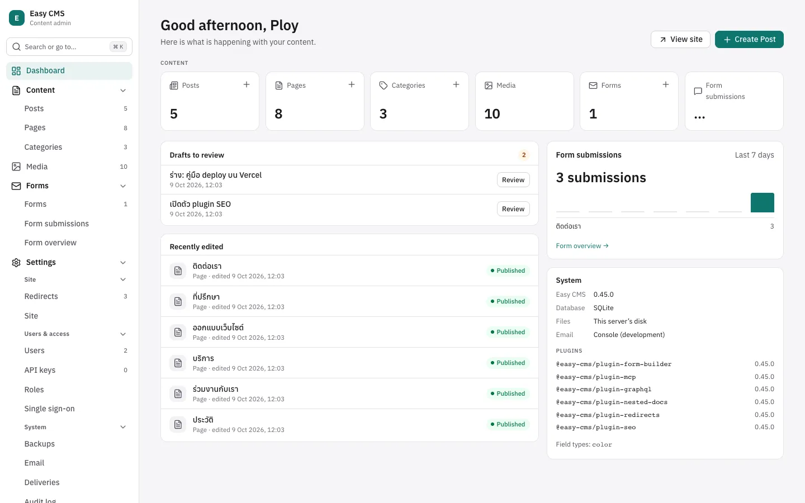Screen dimensions: 805x503
Task: Add a form with Forms card plus
Action: click(x=666, y=84)
